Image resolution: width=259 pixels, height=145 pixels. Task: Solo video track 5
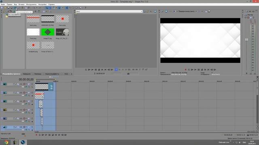[32, 118]
